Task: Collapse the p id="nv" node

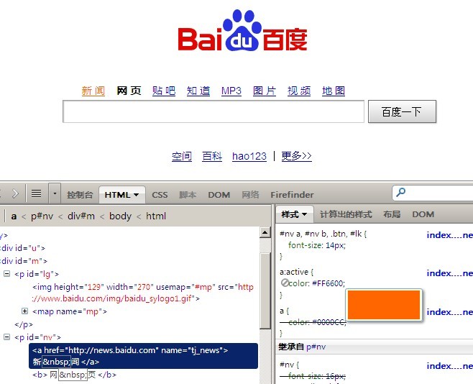Action: tap(6, 337)
